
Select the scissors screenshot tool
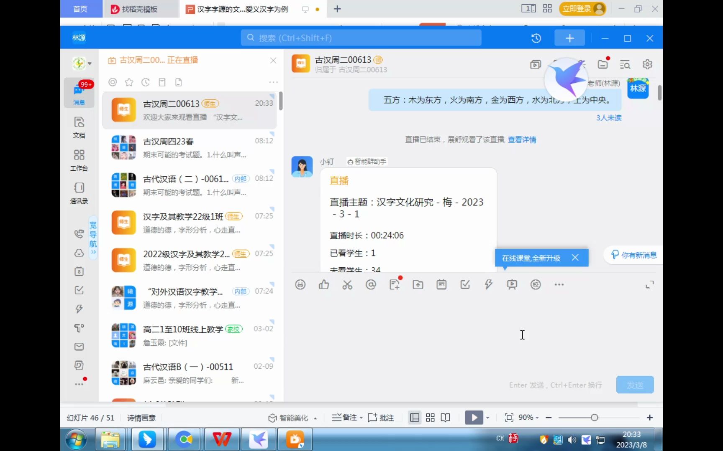(347, 285)
